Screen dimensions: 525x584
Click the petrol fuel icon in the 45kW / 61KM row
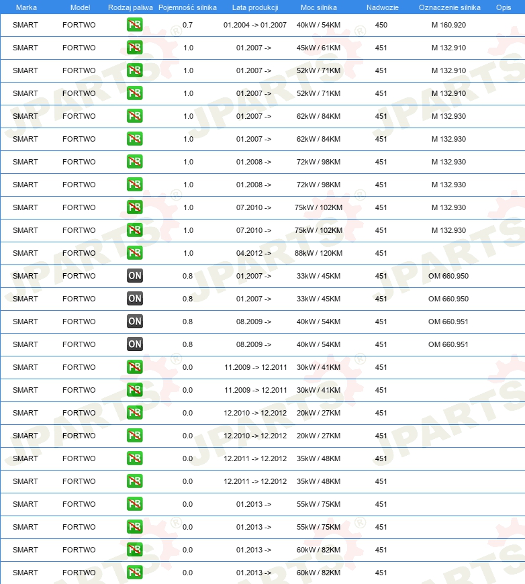coord(134,48)
